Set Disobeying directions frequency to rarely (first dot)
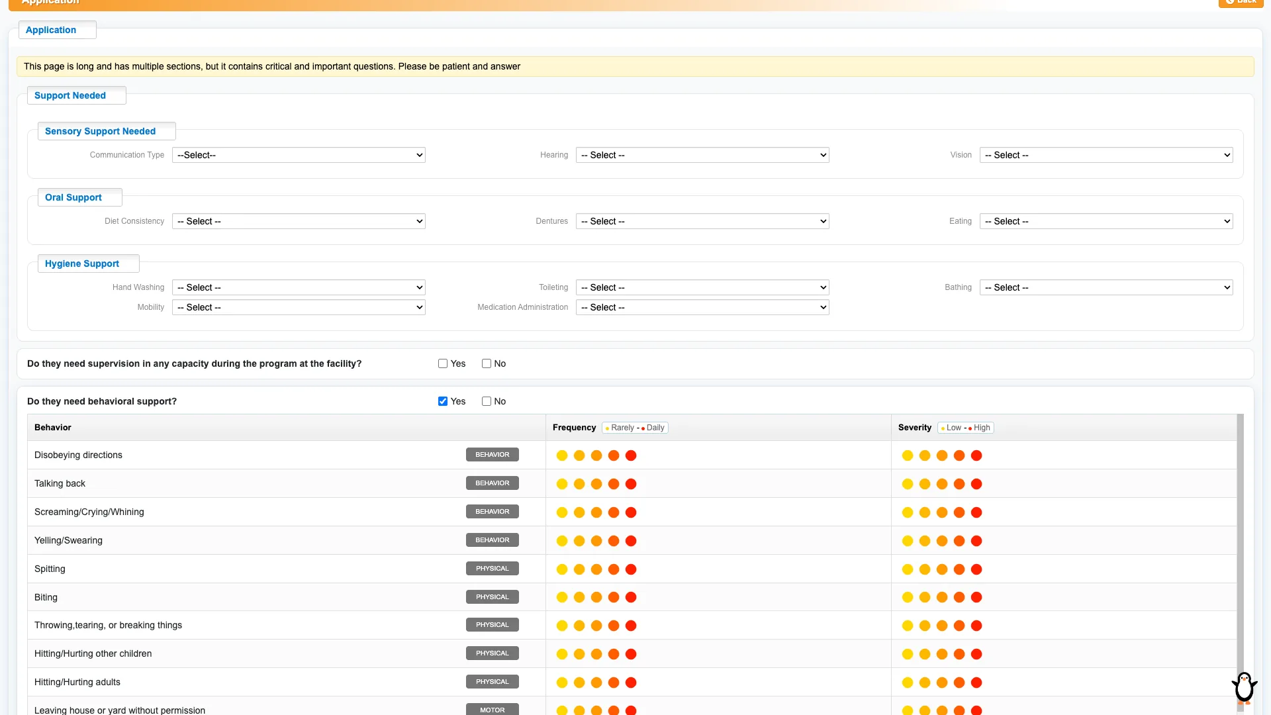The height and width of the screenshot is (715, 1271). [562, 455]
